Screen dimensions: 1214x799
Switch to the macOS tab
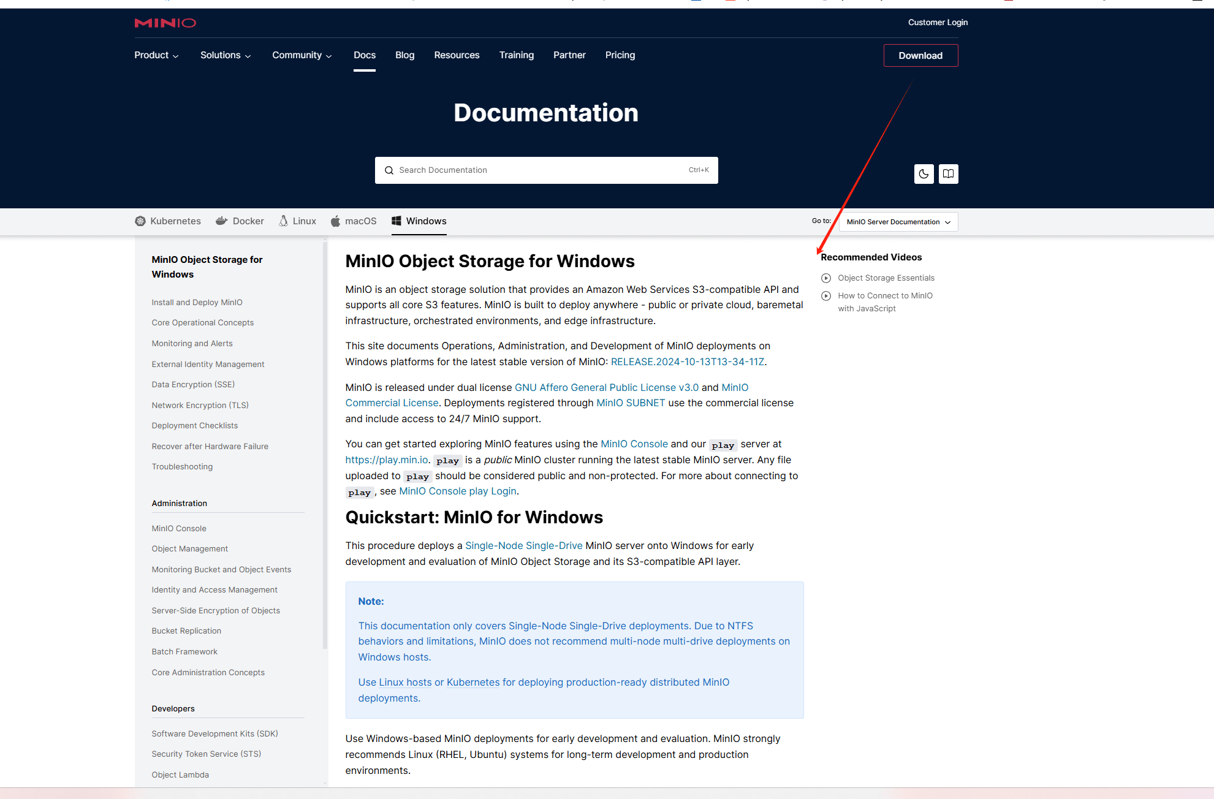pos(354,221)
